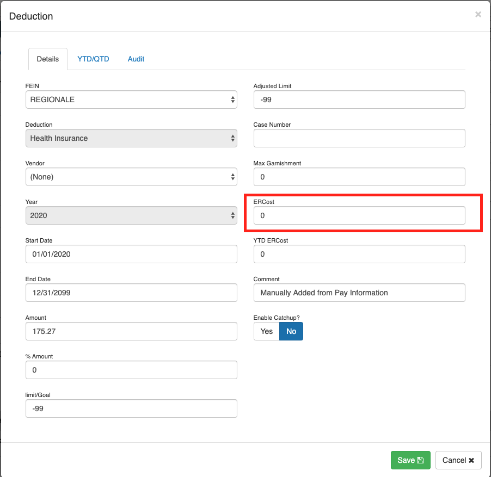Screen dimensions: 491x477
Task: Close the Deduction dialog with X icon
Action: (478, 15)
